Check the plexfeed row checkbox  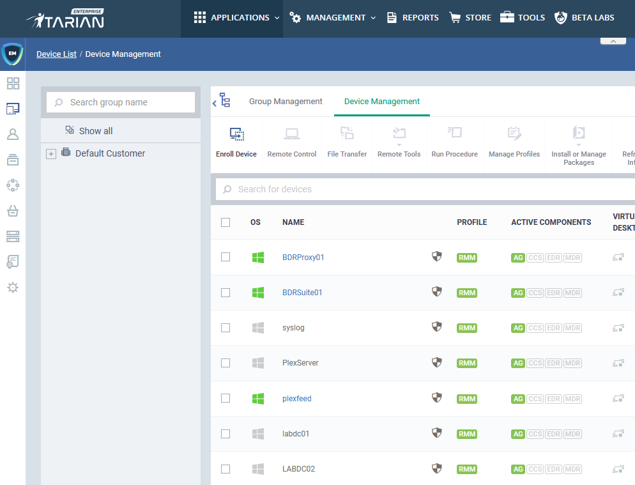tap(226, 398)
